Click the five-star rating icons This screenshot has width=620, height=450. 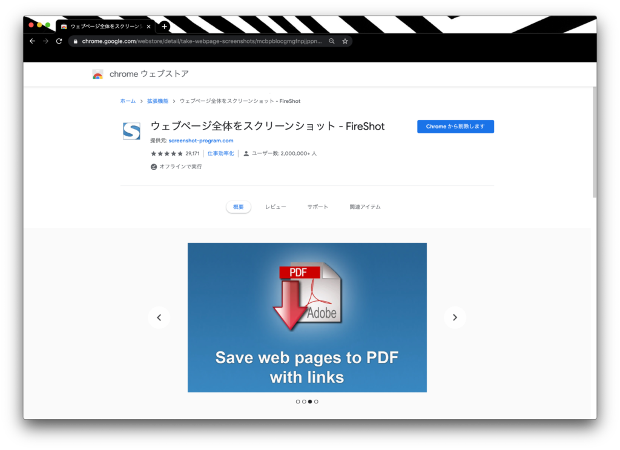pos(167,153)
